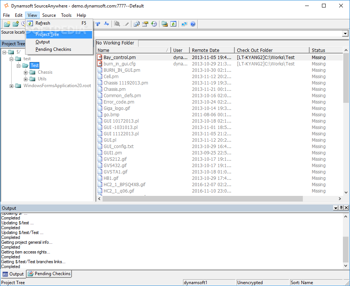Open the Source location dropdown arrow
The height and width of the screenshot is (286, 350).
pyautogui.click(x=345, y=34)
